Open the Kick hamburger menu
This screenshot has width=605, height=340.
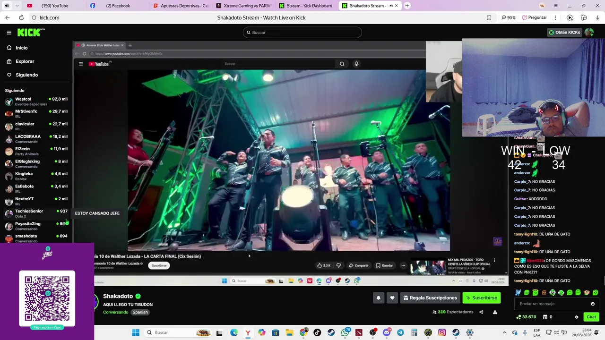pyautogui.click(x=9, y=33)
